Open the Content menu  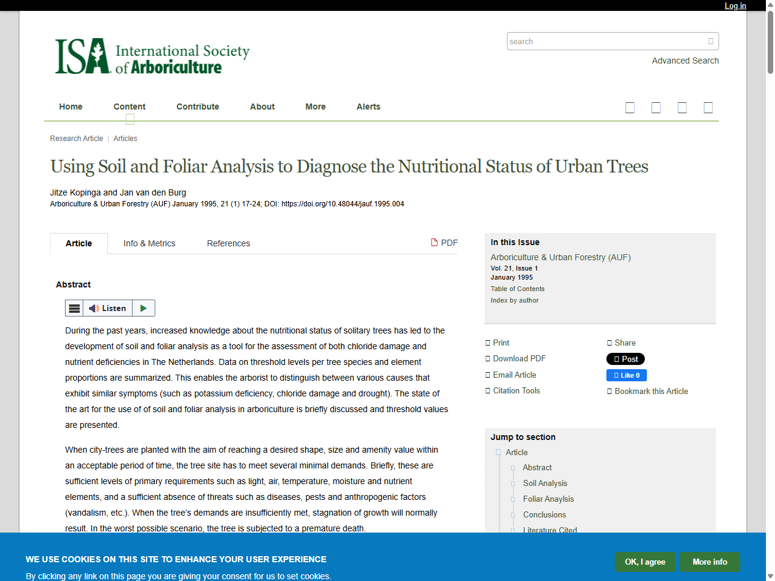(129, 107)
